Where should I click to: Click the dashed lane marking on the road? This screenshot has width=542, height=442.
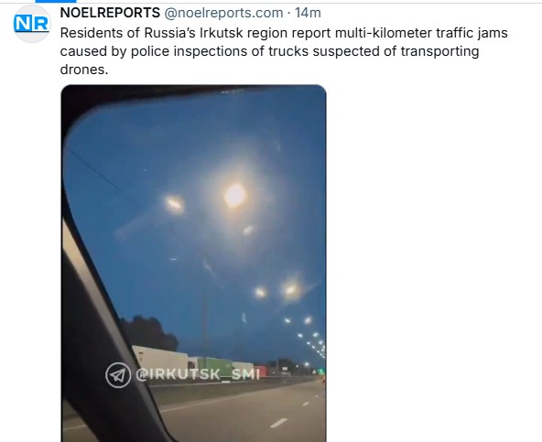tap(278, 423)
